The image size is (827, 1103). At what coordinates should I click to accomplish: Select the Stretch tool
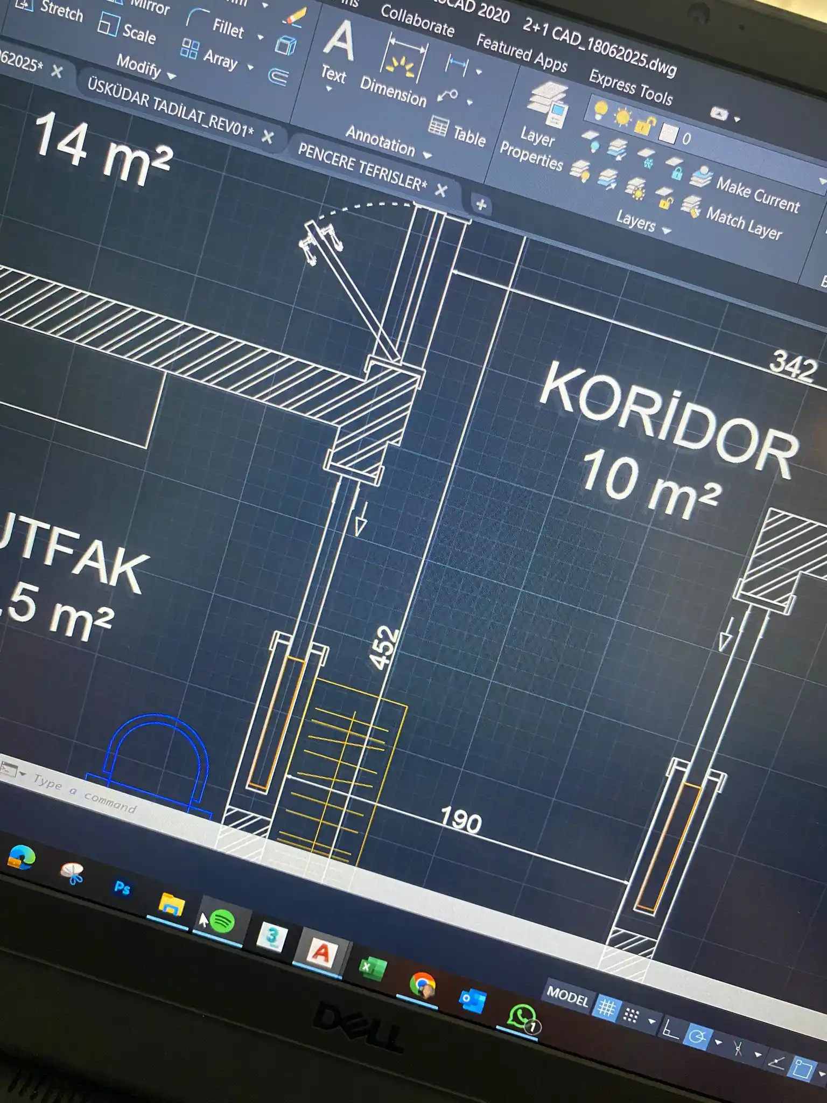click(x=48, y=8)
